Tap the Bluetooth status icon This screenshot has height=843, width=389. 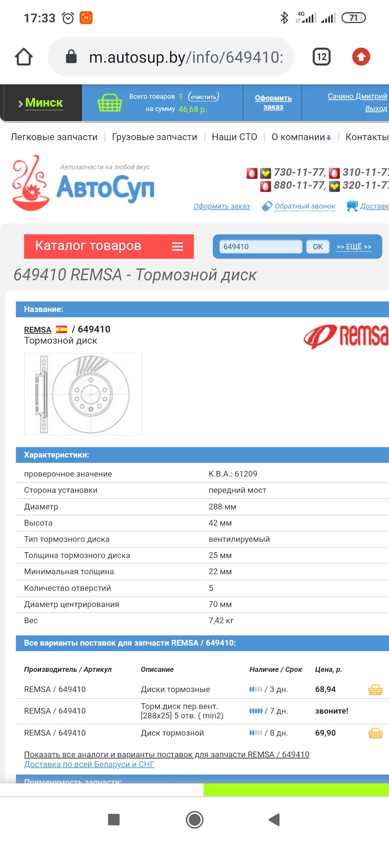point(284,18)
